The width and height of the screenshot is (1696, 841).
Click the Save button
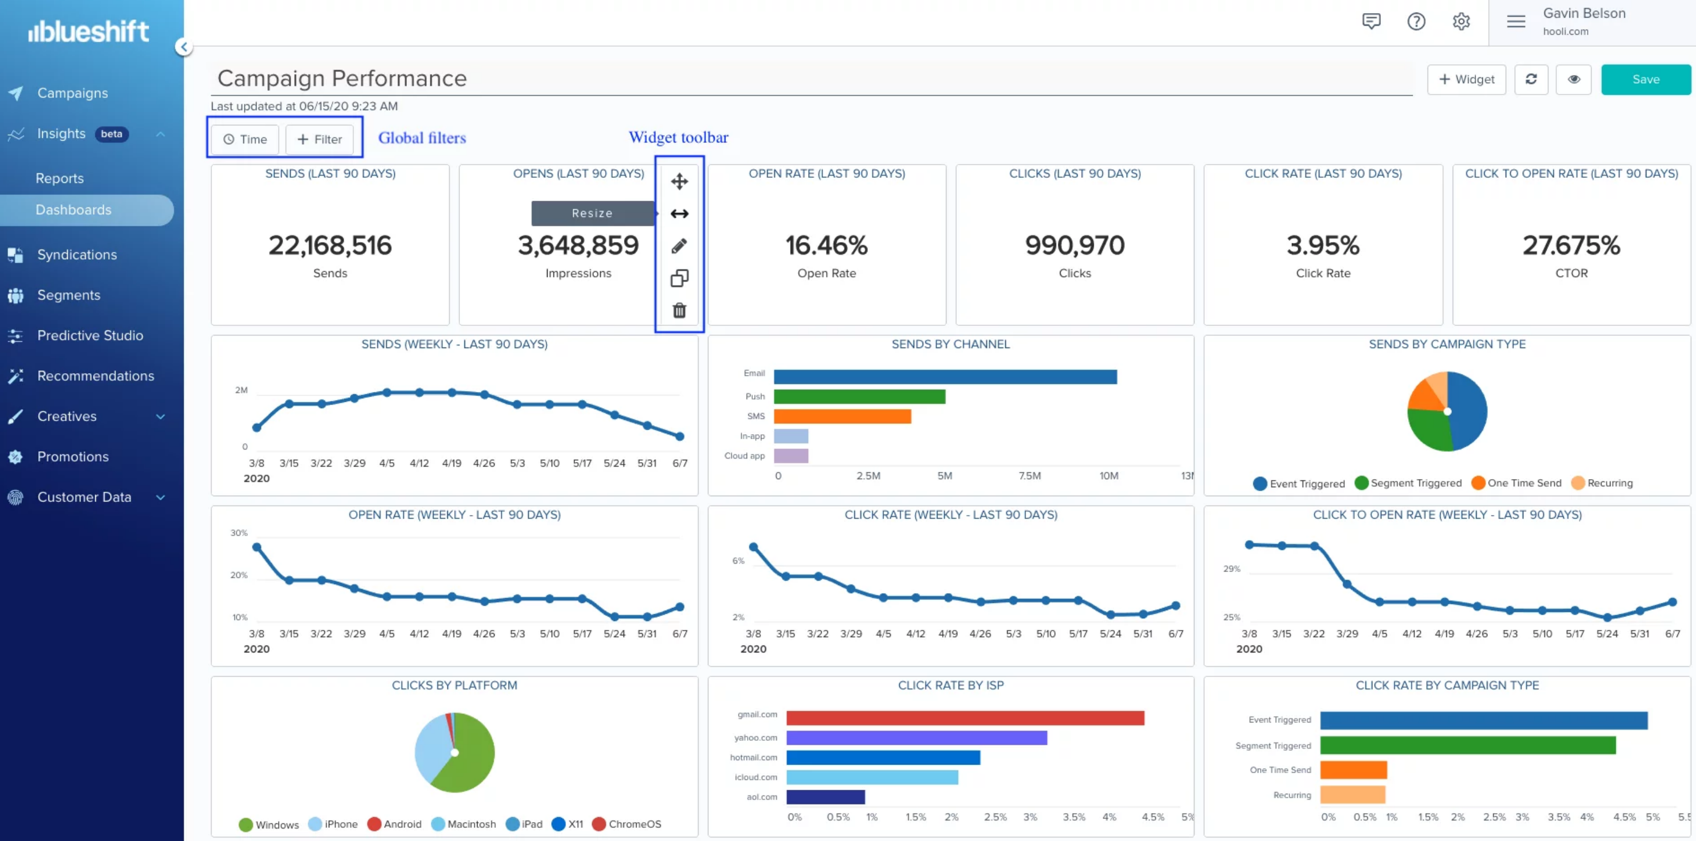1645,80
